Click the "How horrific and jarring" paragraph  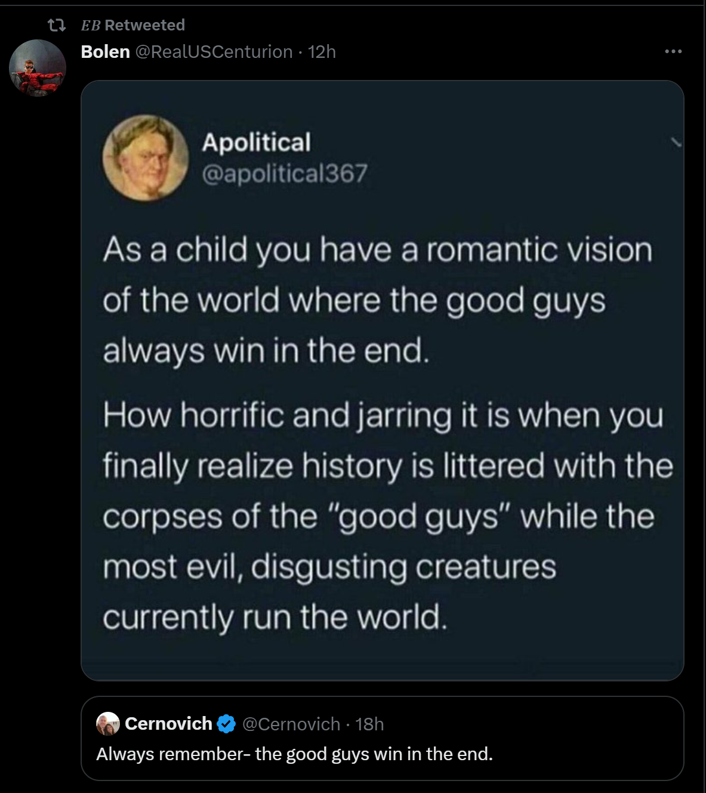[x=387, y=516]
